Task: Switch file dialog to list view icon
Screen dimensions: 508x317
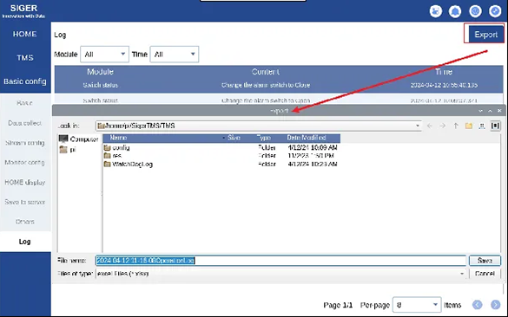Action: tap(482, 126)
